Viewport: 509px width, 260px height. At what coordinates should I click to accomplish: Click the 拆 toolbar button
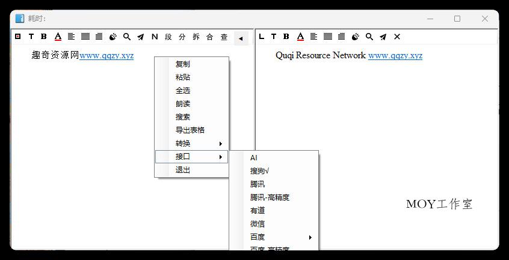[x=196, y=37]
